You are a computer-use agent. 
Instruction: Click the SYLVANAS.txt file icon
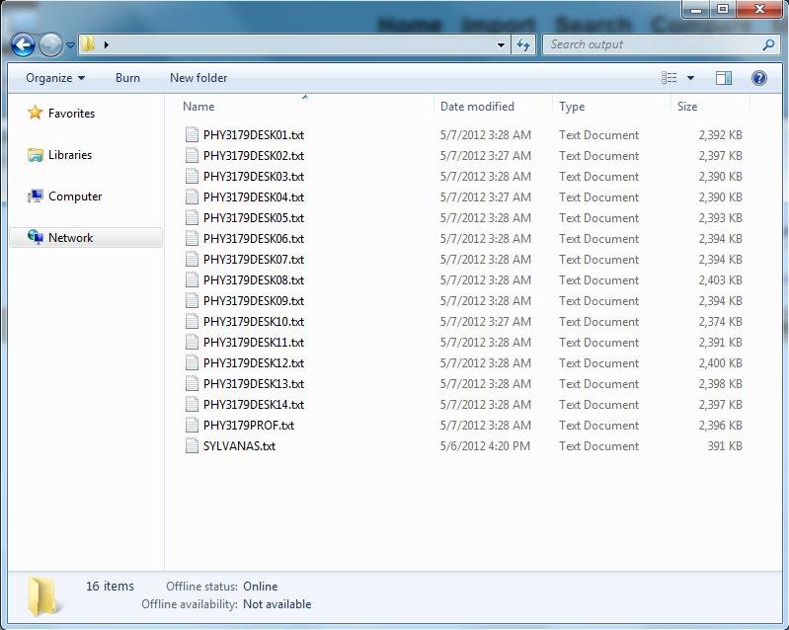tap(192, 445)
